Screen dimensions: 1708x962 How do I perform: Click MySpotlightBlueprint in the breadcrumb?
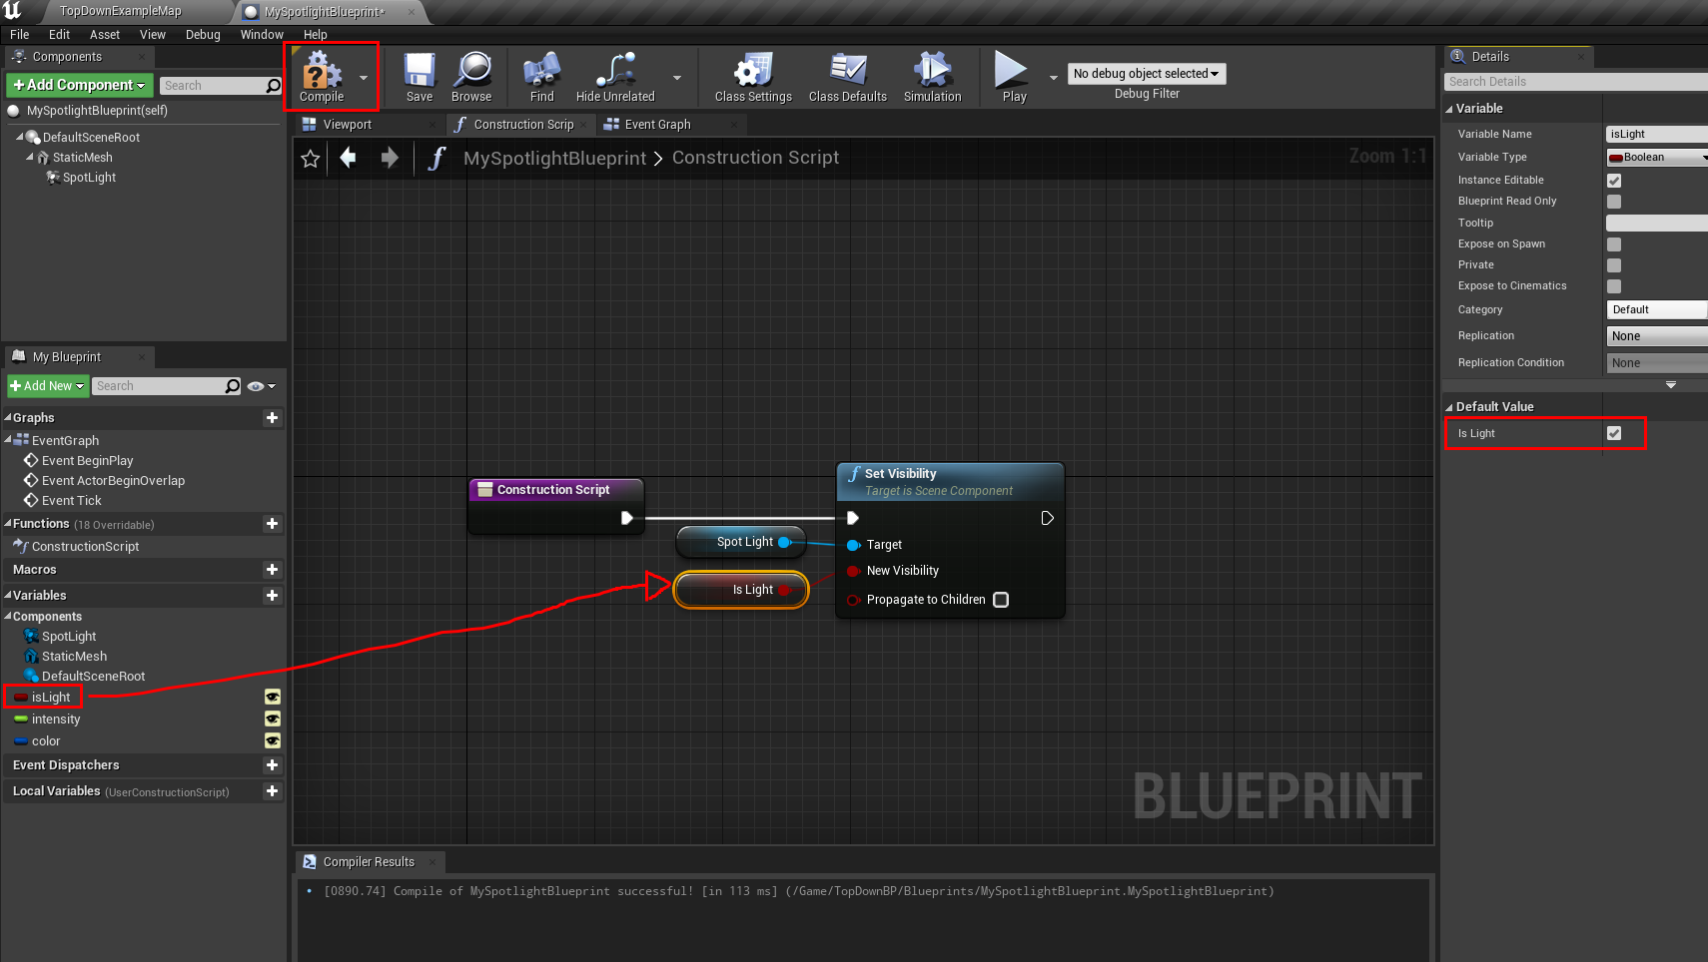point(554,159)
